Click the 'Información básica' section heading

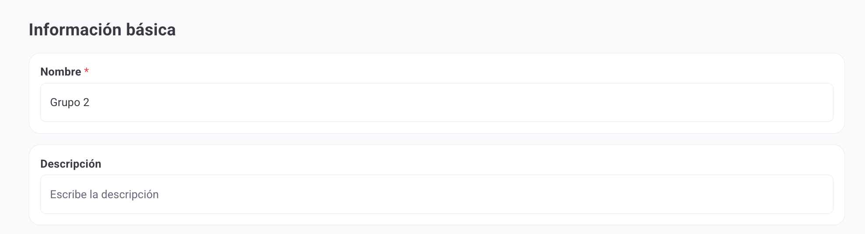pyautogui.click(x=102, y=30)
